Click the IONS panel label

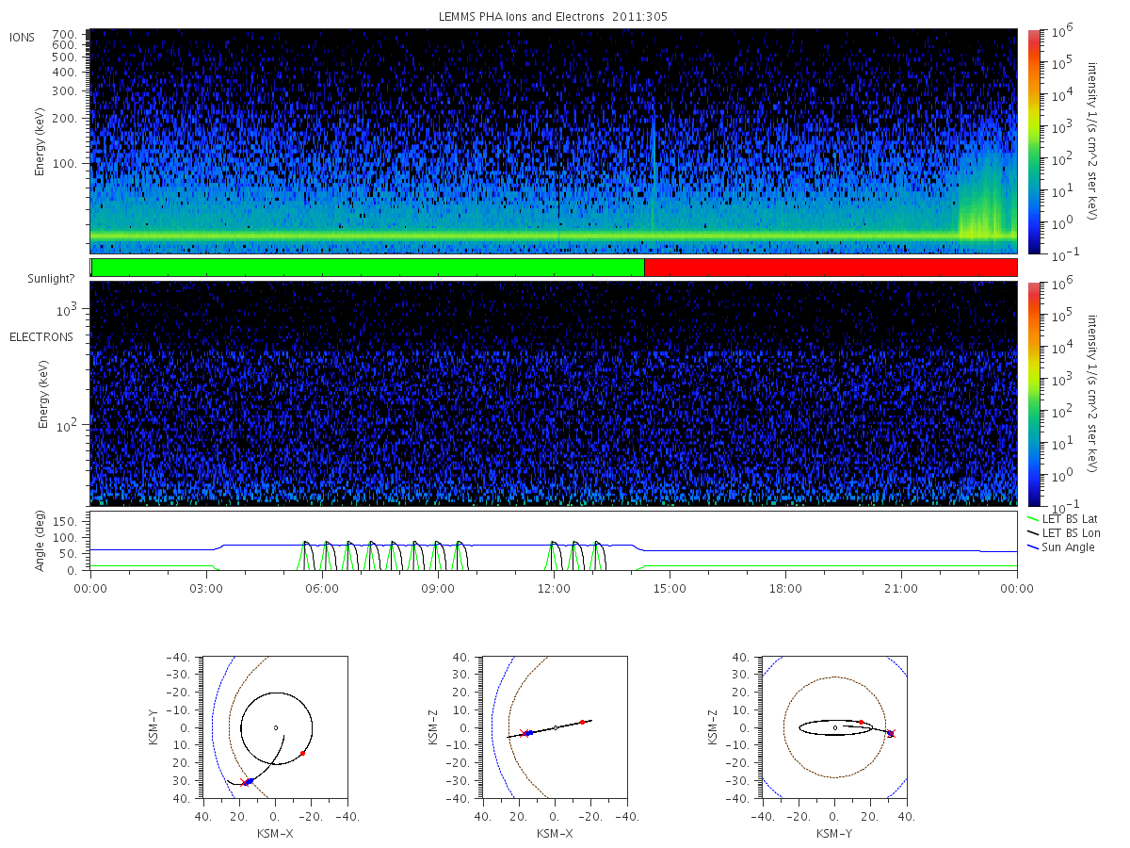tap(23, 37)
